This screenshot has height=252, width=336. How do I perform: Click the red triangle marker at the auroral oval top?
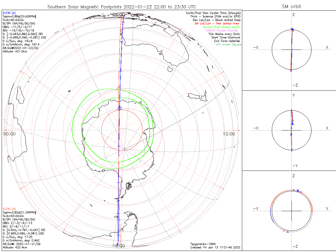click(118, 88)
